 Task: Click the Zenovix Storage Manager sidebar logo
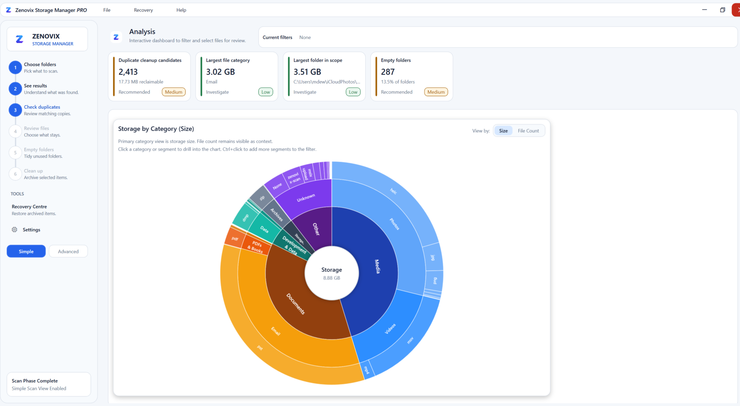(19, 39)
